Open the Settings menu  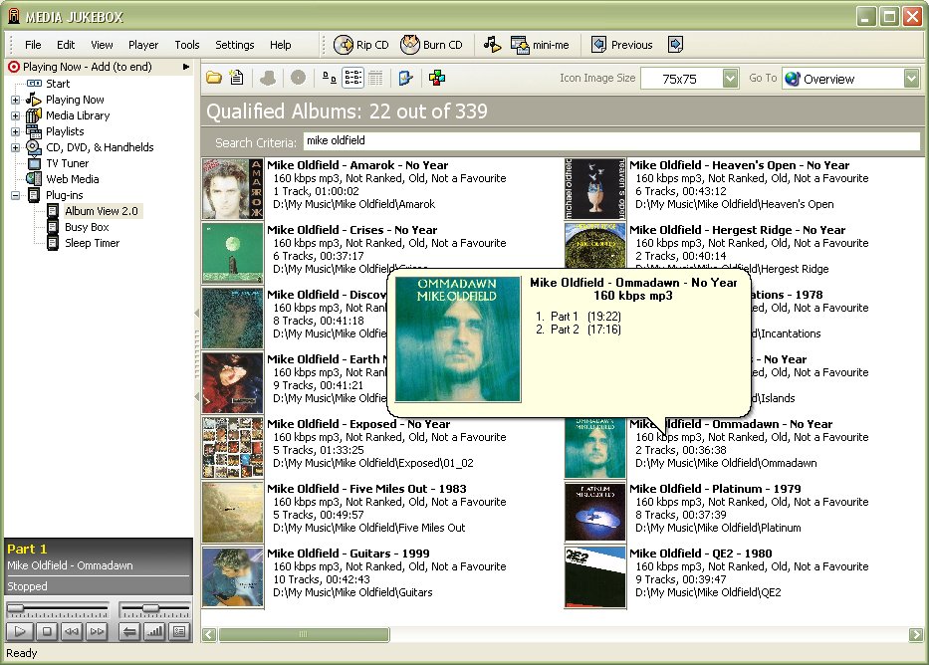pyautogui.click(x=235, y=45)
